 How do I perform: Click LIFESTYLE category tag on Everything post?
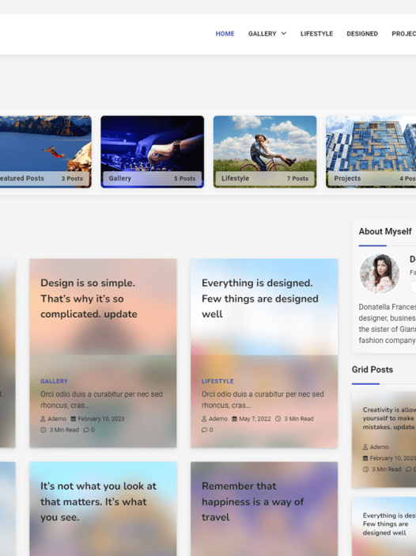click(x=217, y=381)
